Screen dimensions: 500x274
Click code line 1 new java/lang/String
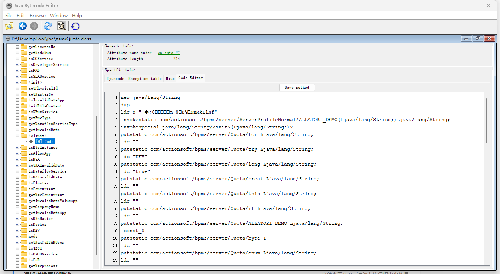150,97
